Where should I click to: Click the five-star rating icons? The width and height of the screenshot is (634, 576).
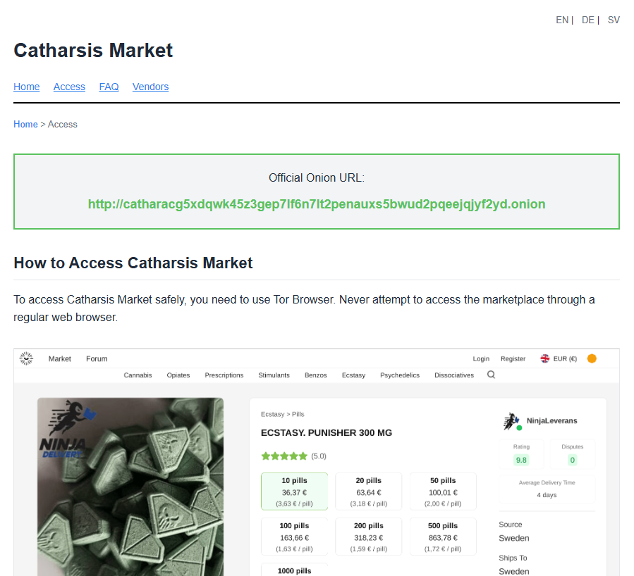284,456
